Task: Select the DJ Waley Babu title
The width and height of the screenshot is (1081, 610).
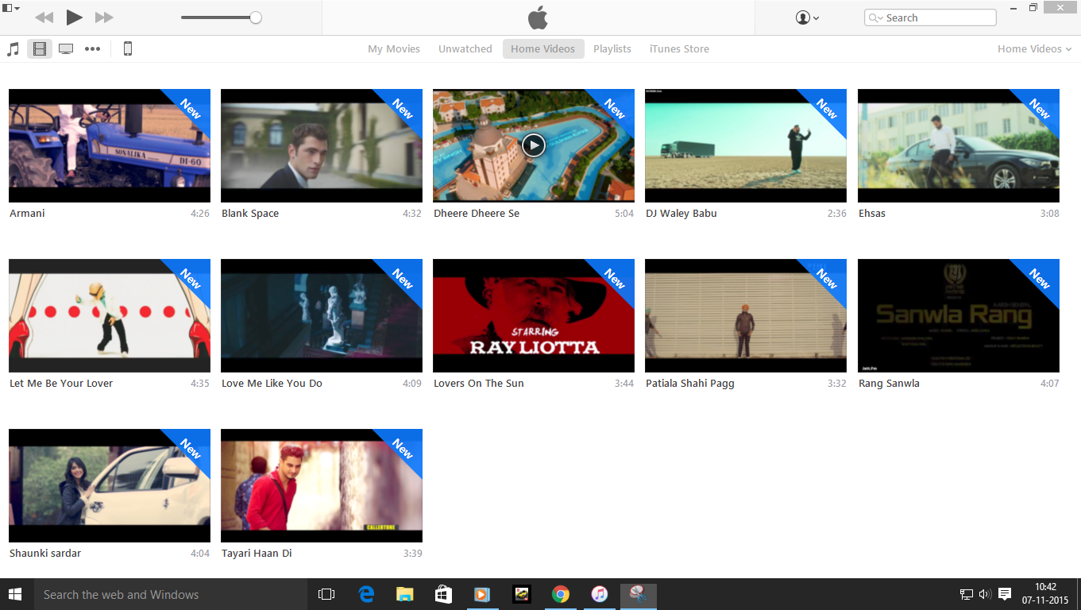Action: pos(681,214)
